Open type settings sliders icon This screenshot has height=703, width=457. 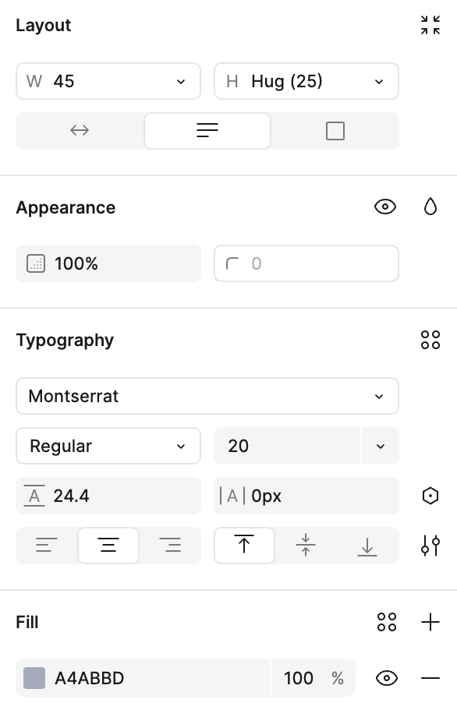[x=430, y=546]
